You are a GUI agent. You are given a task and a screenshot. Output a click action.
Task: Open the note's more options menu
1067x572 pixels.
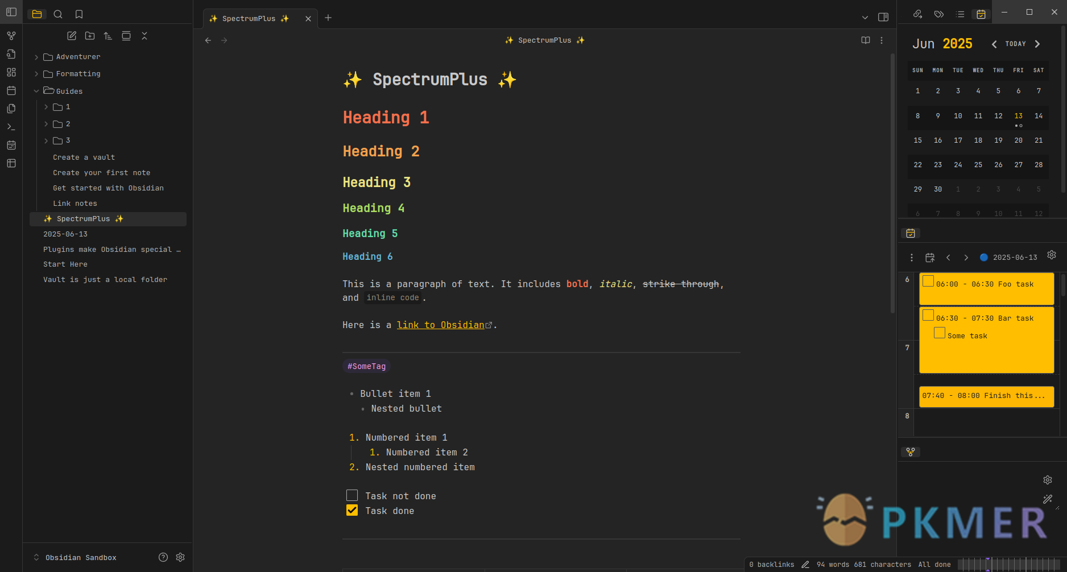882,40
